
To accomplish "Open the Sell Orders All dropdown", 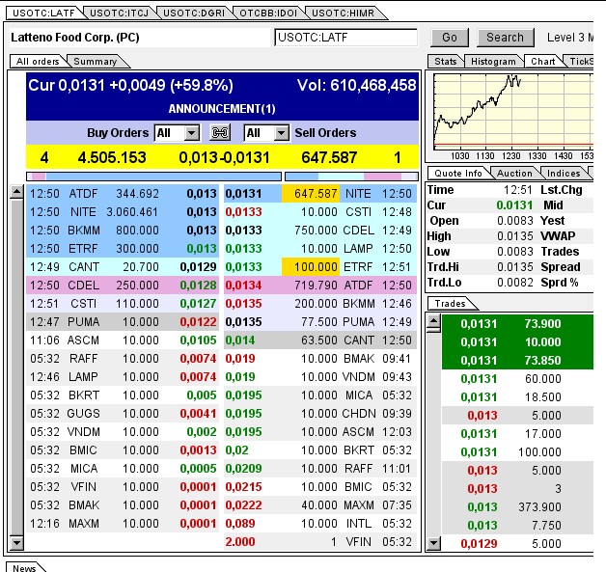I will 266,133.
